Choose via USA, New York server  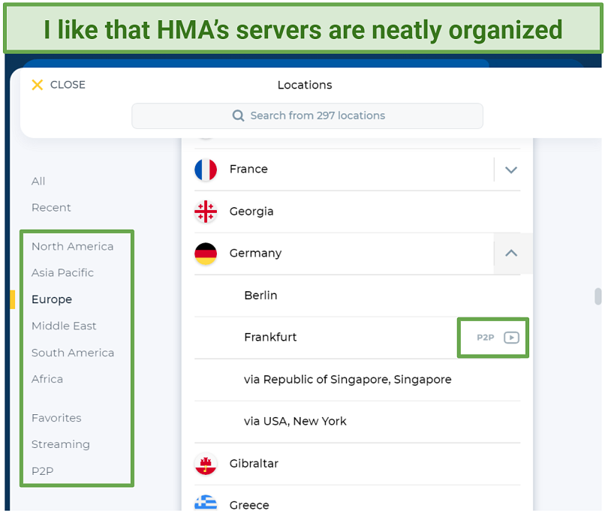click(357, 422)
